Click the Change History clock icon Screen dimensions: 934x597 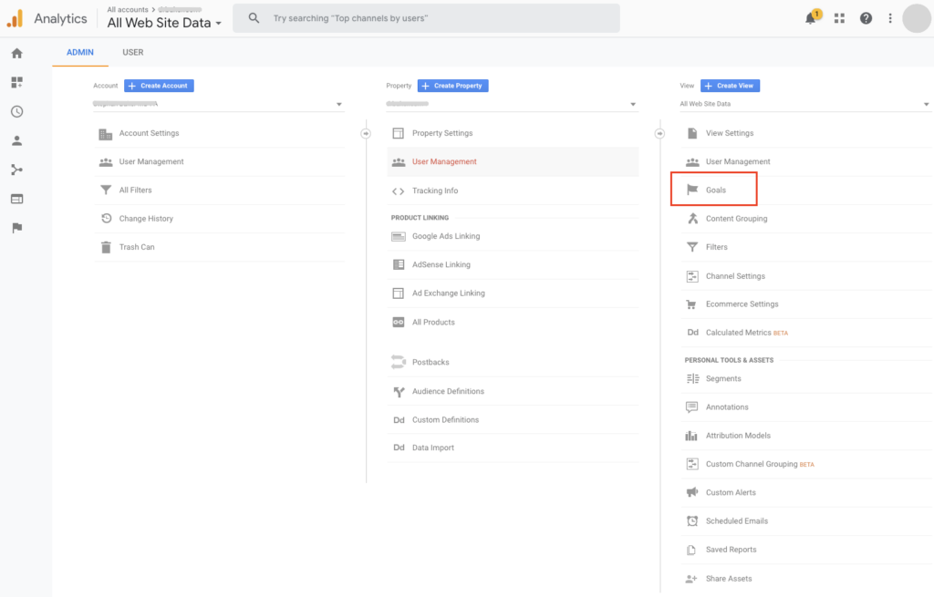[x=106, y=219]
